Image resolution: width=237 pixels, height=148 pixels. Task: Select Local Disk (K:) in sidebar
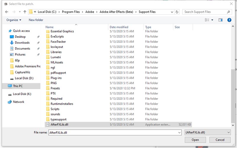(22, 94)
